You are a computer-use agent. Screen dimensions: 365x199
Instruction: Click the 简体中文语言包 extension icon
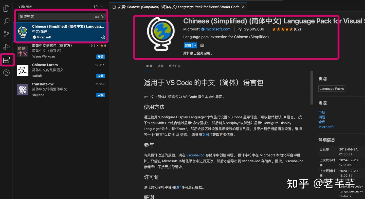pos(23,51)
